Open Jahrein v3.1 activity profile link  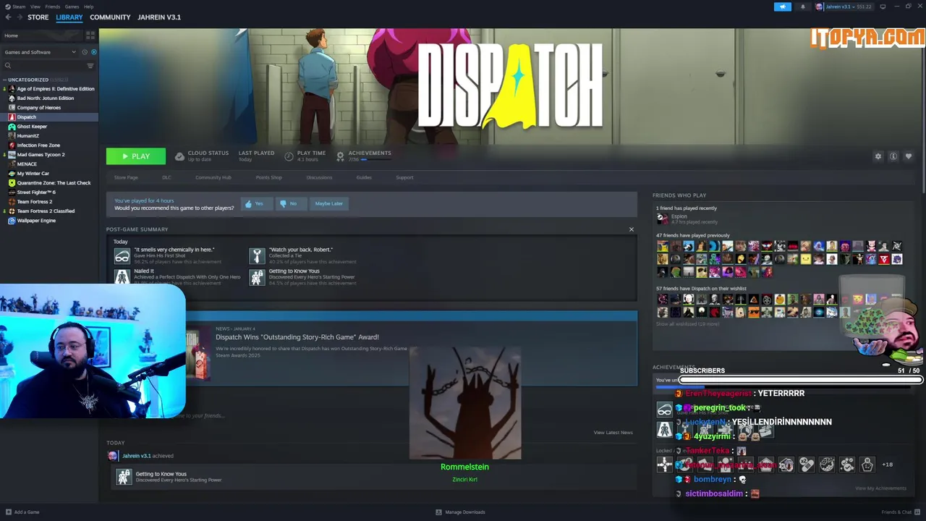[136, 456]
